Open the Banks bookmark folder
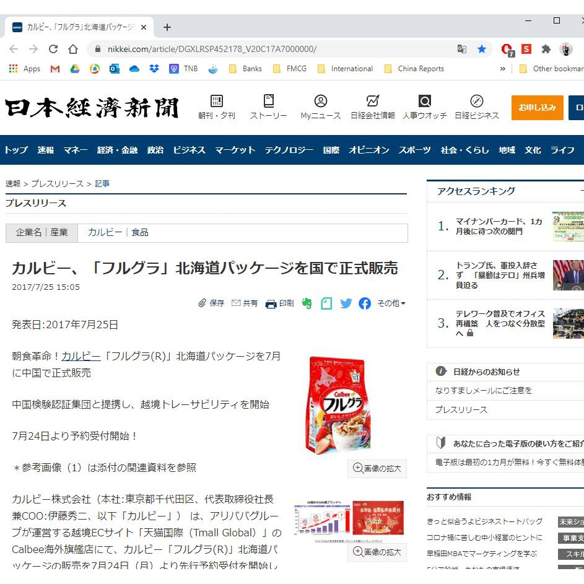This screenshot has height=584, width=584. click(245, 69)
